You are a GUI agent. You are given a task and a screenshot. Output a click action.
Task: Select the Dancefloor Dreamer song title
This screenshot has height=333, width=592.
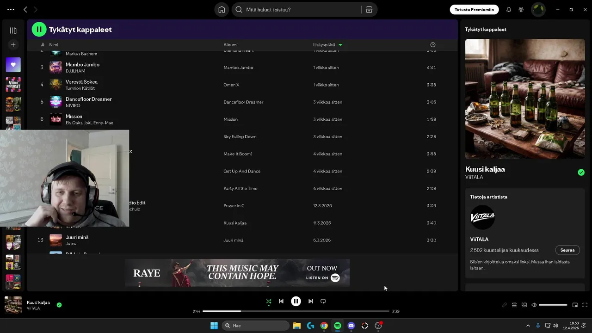click(x=88, y=99)
